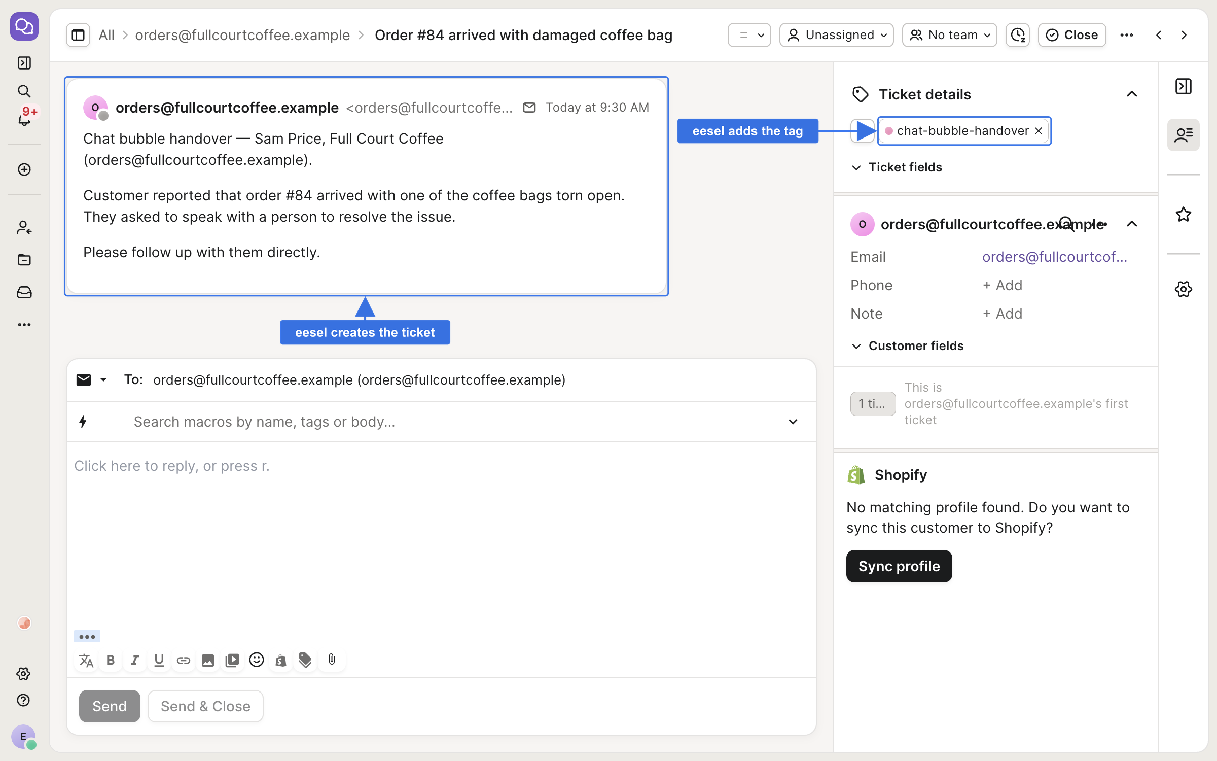Click the create new ticket plus icon
This screenshot has height=761, width=1217.
pos(24,169)
